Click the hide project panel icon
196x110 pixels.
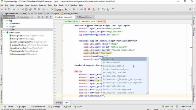[51, 17]
